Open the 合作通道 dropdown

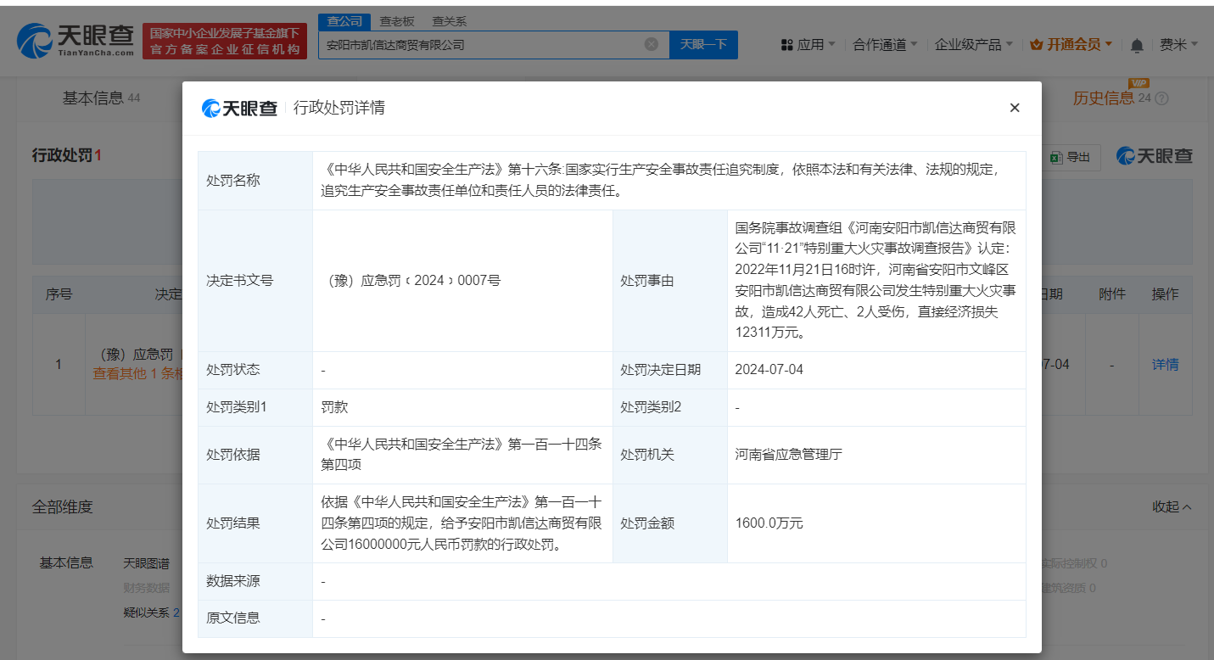[886, 44]
